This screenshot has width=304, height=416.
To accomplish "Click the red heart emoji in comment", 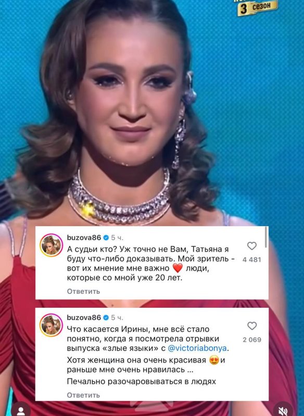I will coord(178,268).
